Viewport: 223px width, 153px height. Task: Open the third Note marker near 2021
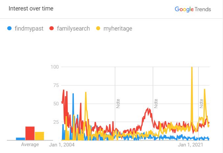(x=201, y=104)
